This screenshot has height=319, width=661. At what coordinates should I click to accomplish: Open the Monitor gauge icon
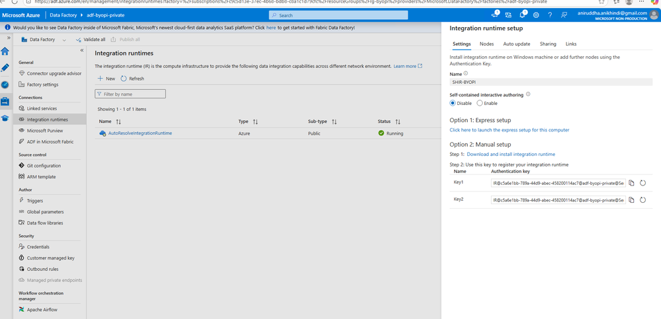[x=5, y=85]
